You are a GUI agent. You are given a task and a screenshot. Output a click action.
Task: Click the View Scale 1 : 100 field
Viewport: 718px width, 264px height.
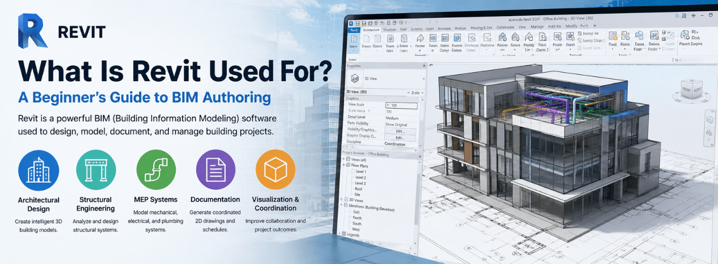[401, 105]
